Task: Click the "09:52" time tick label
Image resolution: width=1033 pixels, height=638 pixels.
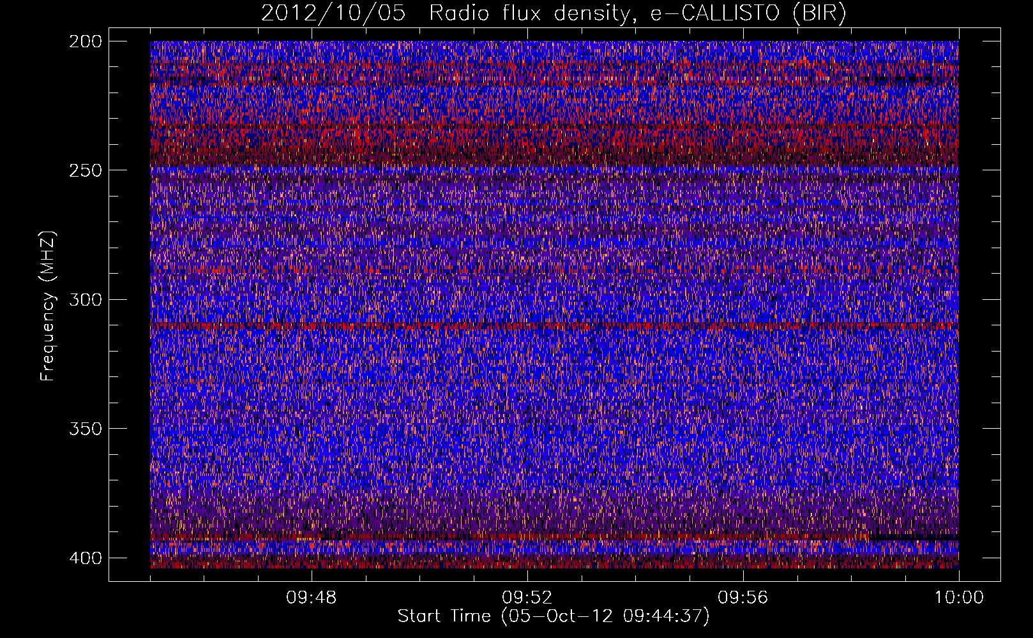Action: click(x=527, y=598)
